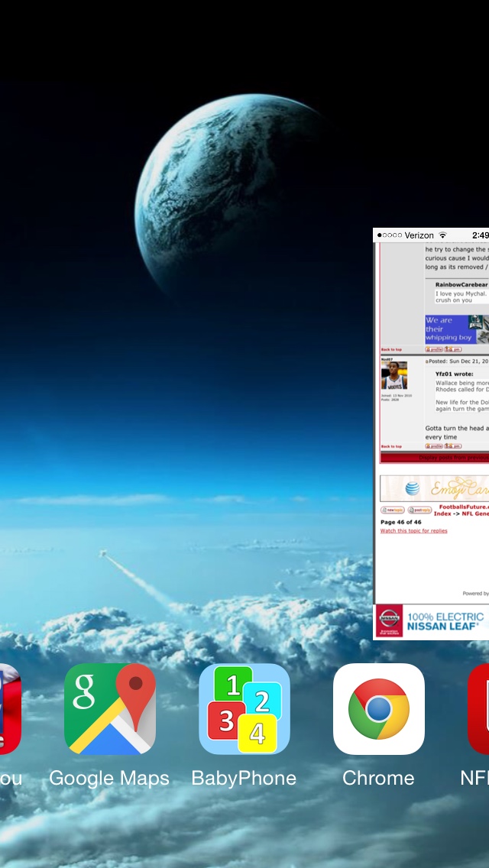489x868 pixels.
Task: Tap the Verizon carrier label
Action: pyautogui.click(x=419, y=235)
